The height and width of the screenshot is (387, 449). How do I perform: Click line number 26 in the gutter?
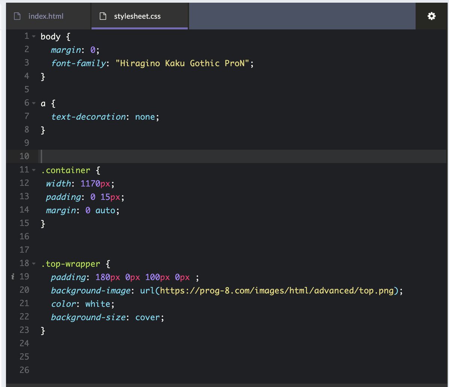tap(24, 370)
